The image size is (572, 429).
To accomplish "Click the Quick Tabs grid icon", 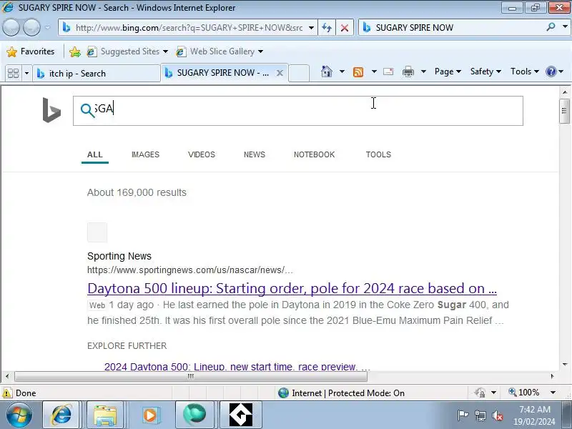I will click(13, 74).
